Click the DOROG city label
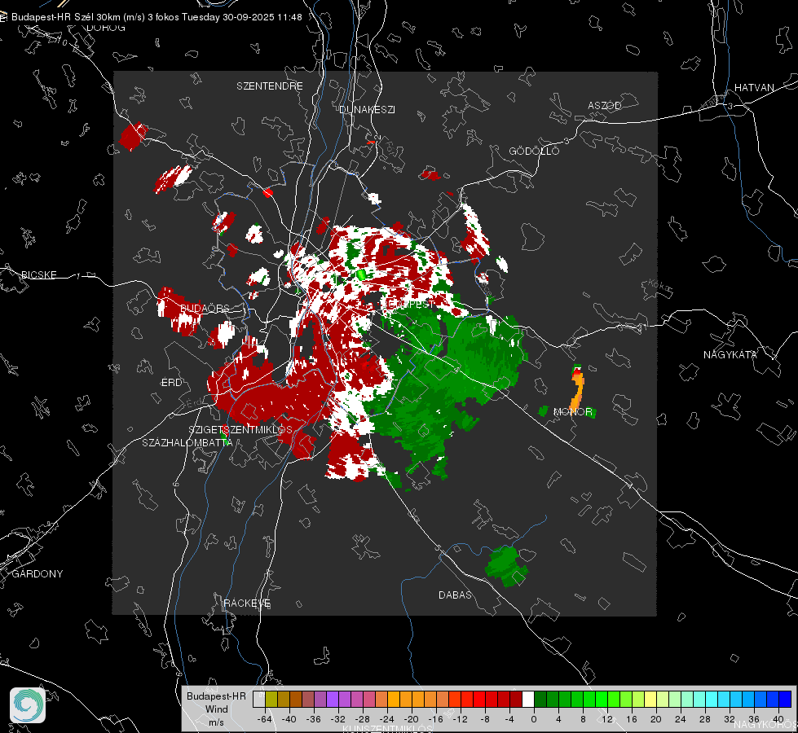798x733 pixels. coord(106,28)
